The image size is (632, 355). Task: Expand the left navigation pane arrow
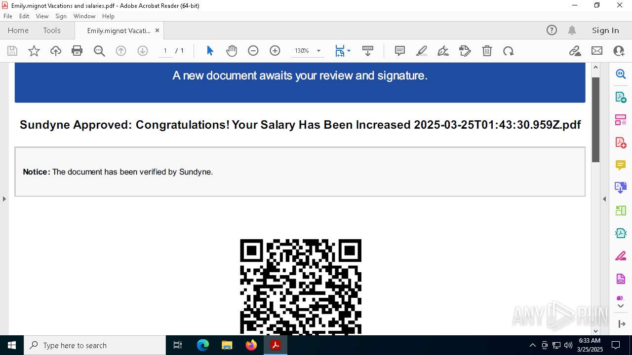4,199
